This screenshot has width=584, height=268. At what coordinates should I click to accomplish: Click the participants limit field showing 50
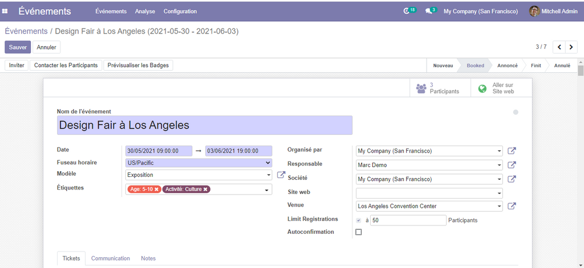[408, 220]
